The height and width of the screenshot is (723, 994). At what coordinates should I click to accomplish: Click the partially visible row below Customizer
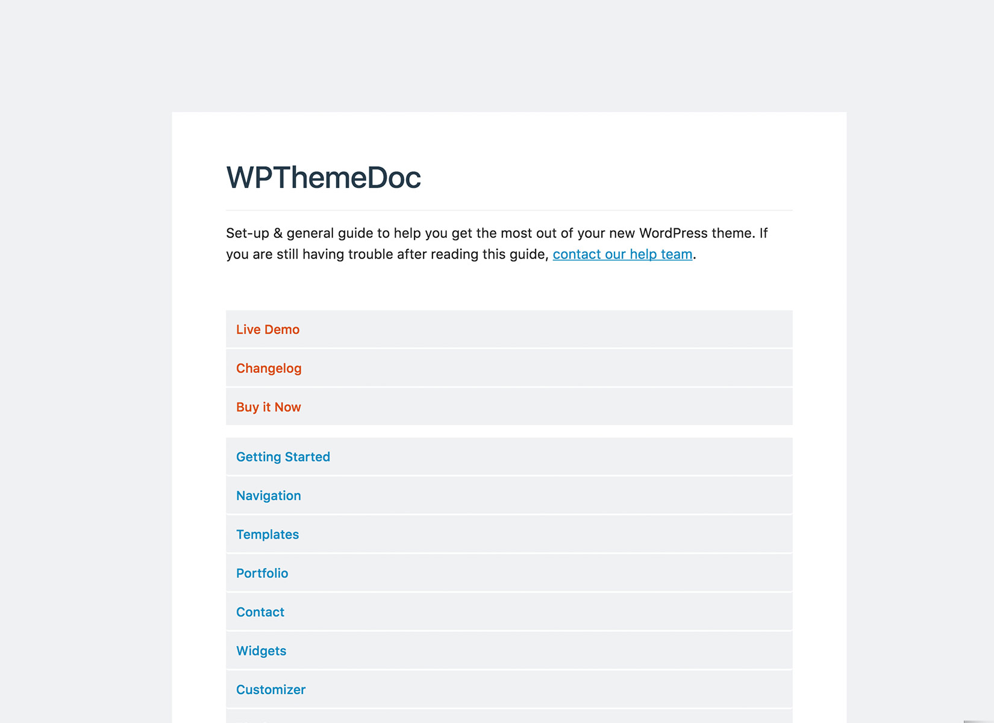508,717
